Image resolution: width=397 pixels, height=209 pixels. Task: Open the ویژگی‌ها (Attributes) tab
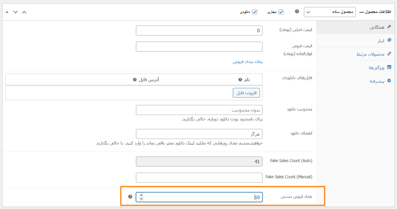tap(355, 67)
